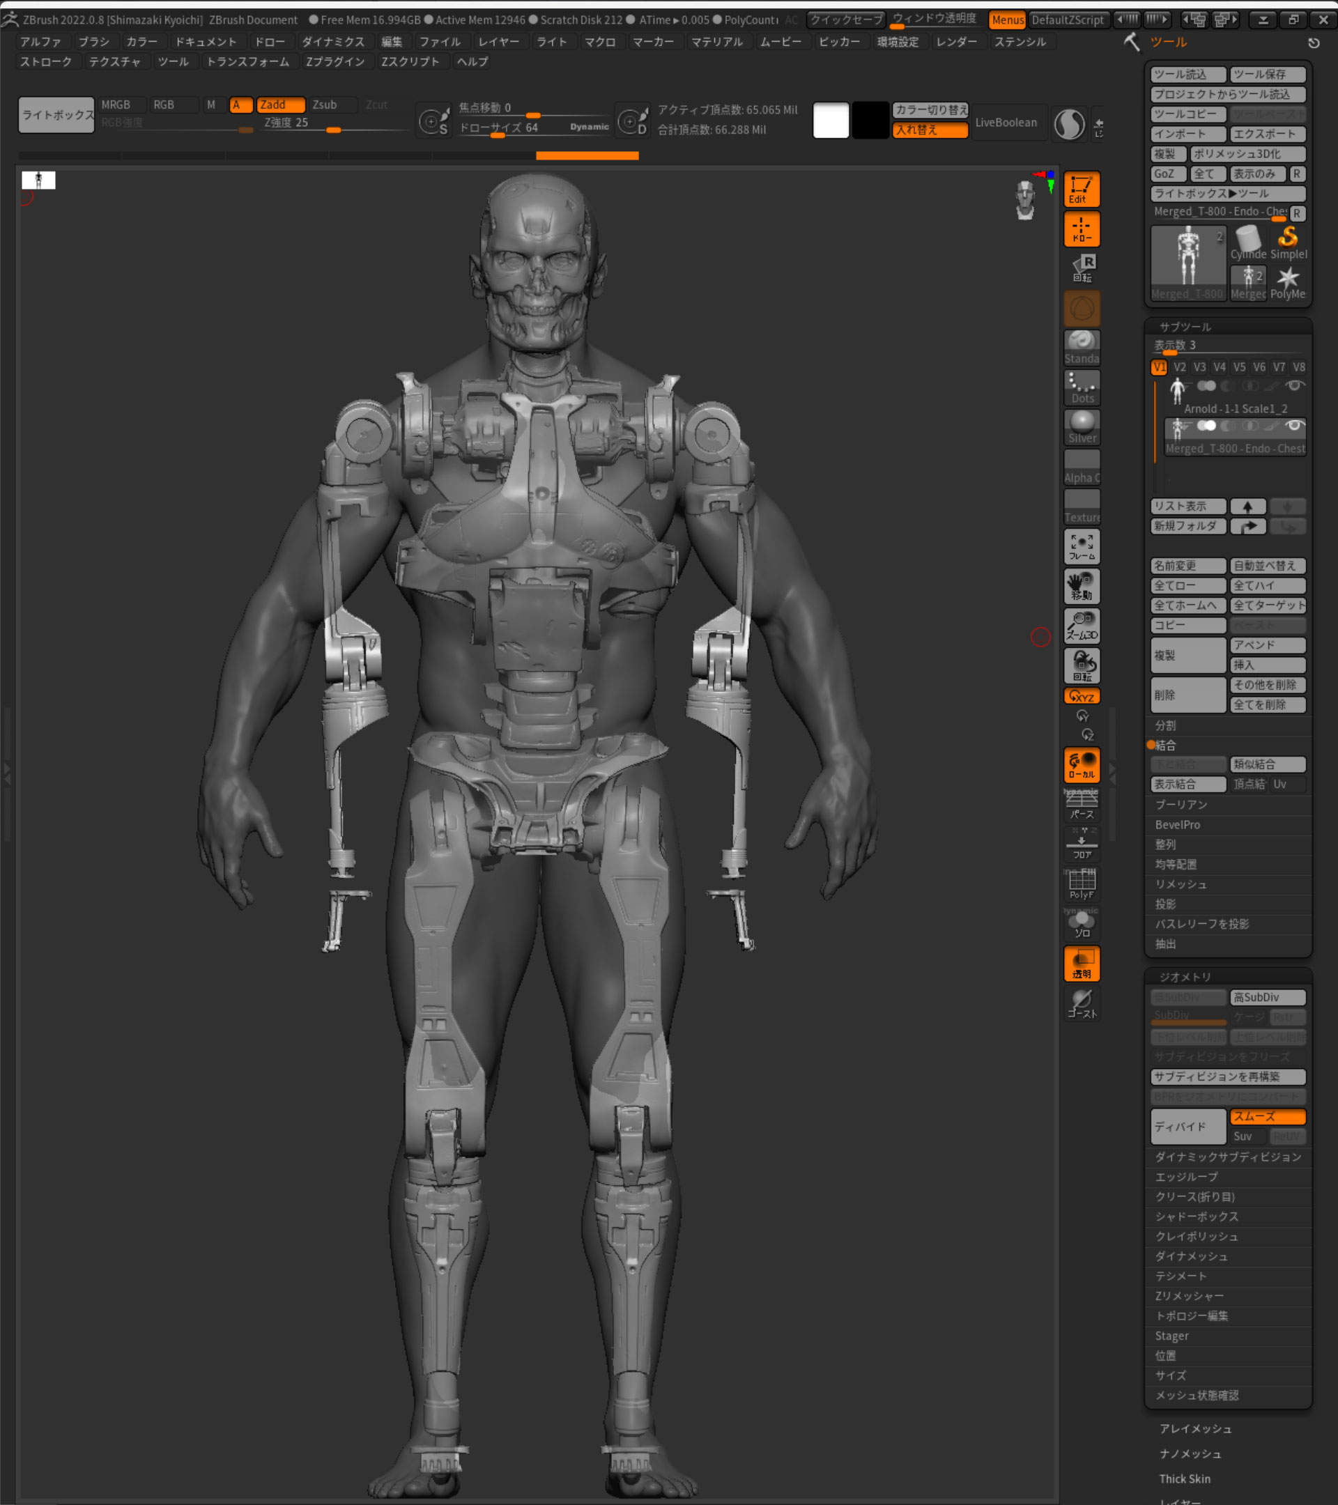Expand the Split (分割) section
Viewport: 1338px width, 1505px height.
(x=1165, y=725)
